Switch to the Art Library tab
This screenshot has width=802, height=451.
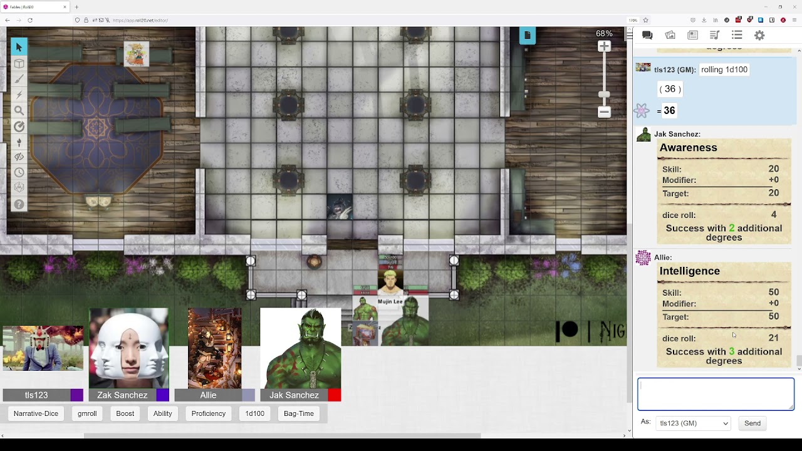click(x=670, y=36)
